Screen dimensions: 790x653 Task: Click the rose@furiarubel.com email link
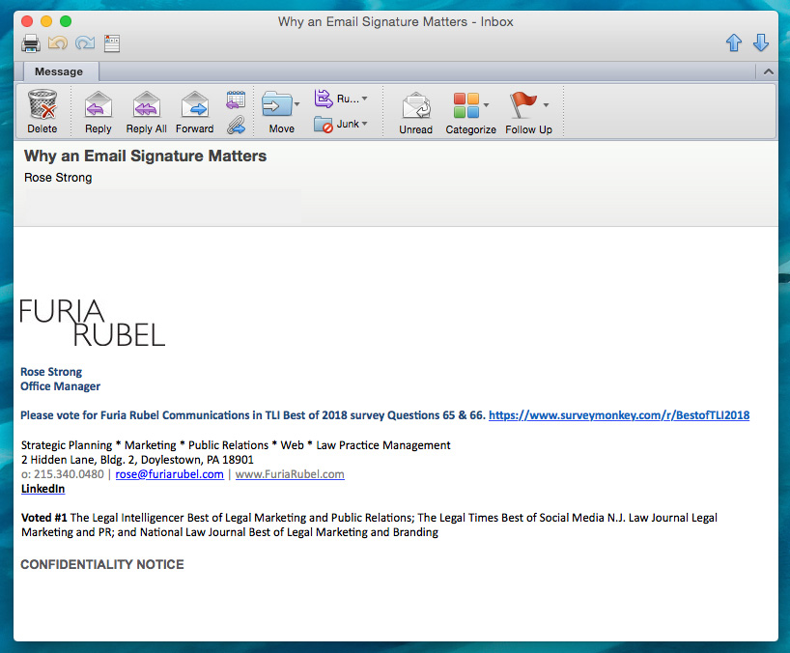pos(169,474)
